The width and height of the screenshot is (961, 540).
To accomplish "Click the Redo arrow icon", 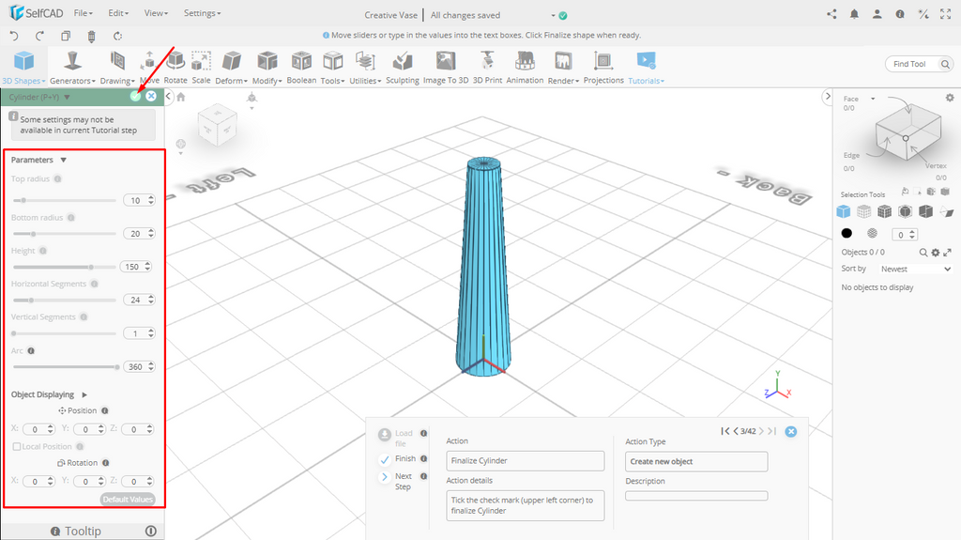I will pos(39,37).
